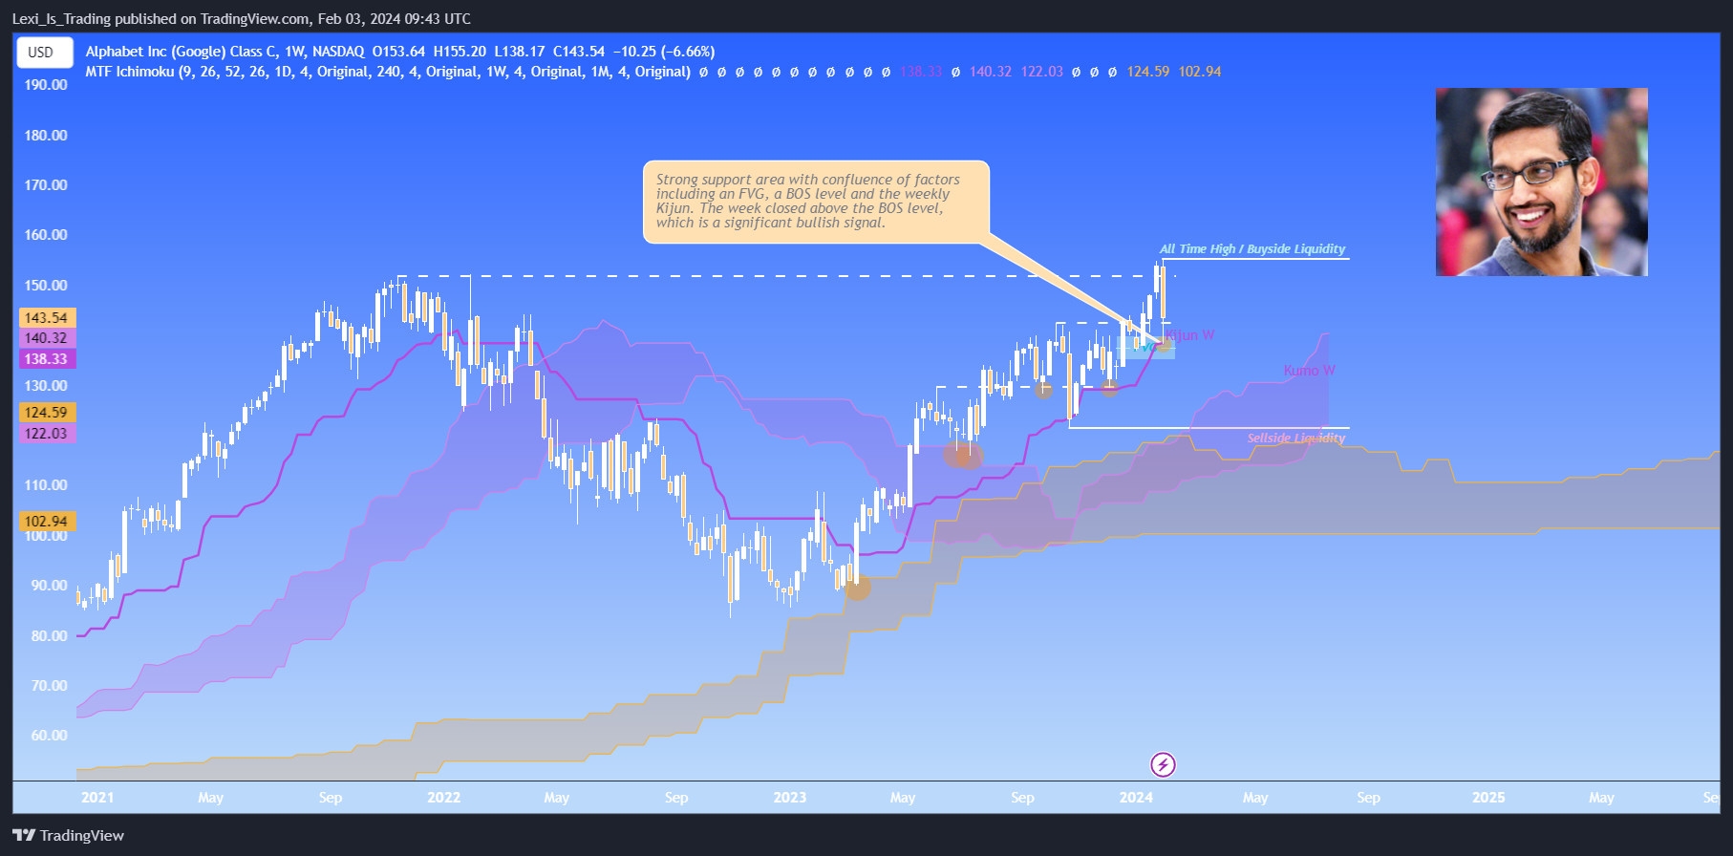Open the USD currency selector
Image resolution: width=1733 pixels, height=856 pixels.
tap(44, 53)
